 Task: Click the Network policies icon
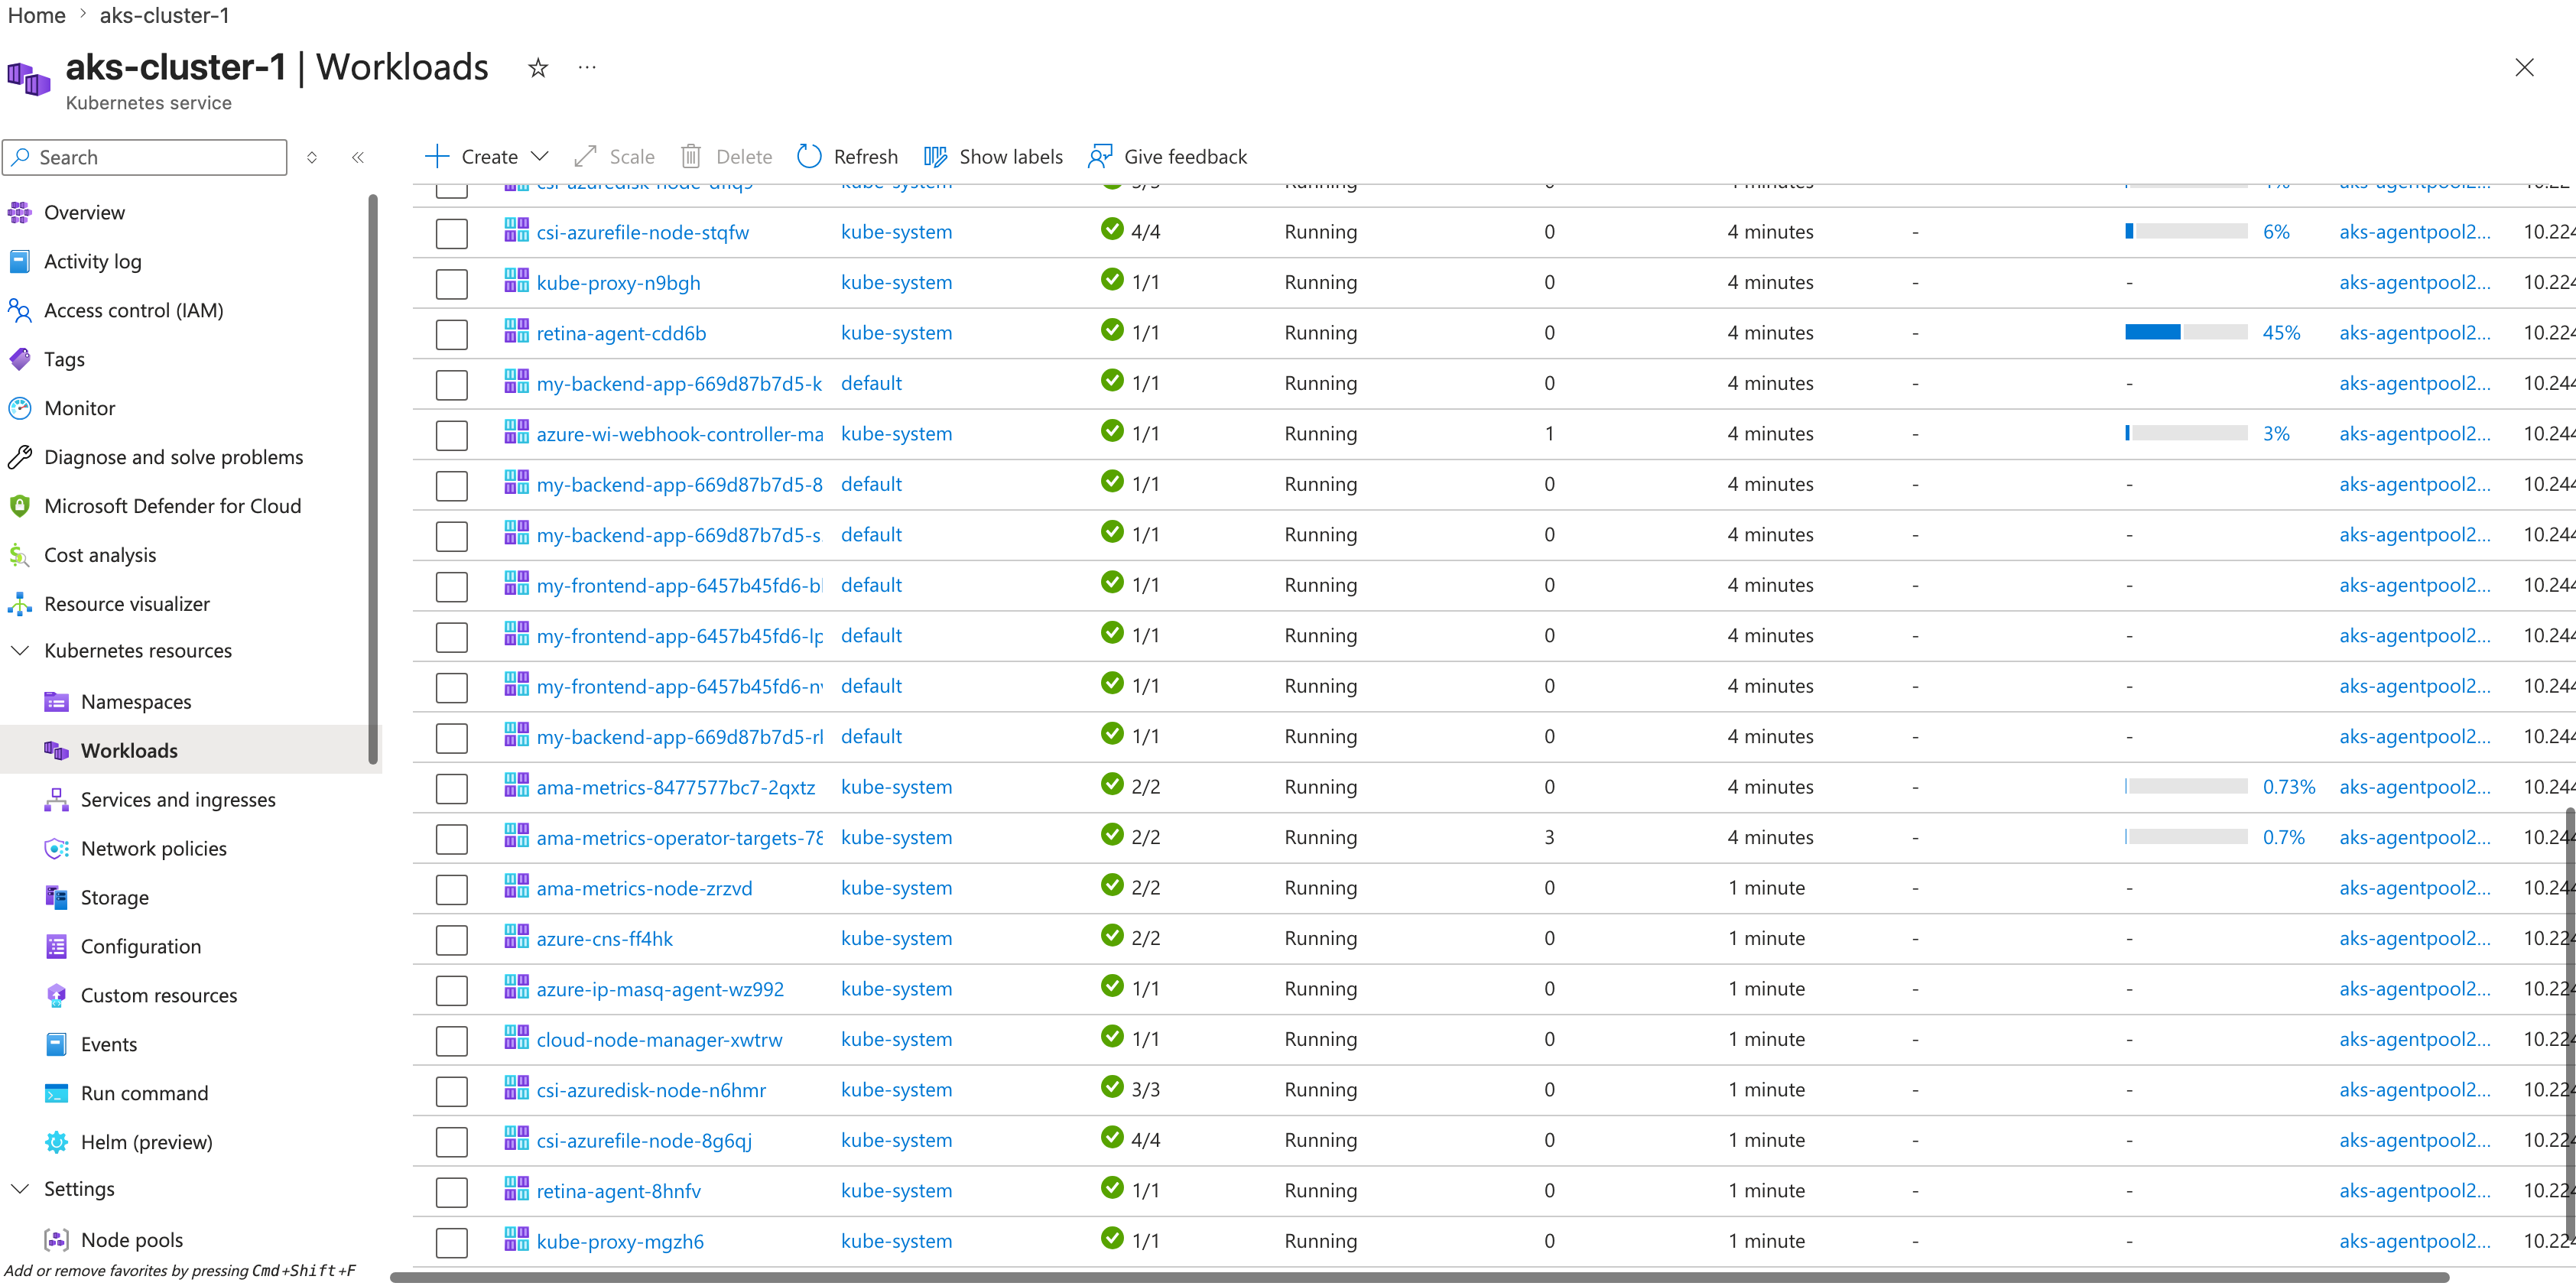coord(57,849)
